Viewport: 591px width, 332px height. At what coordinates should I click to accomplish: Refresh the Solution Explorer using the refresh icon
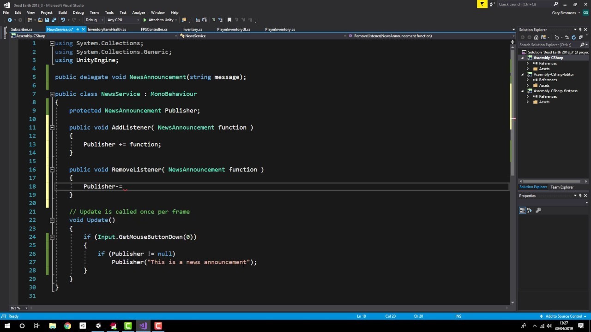pyautogui.click(x=574, y=37)
